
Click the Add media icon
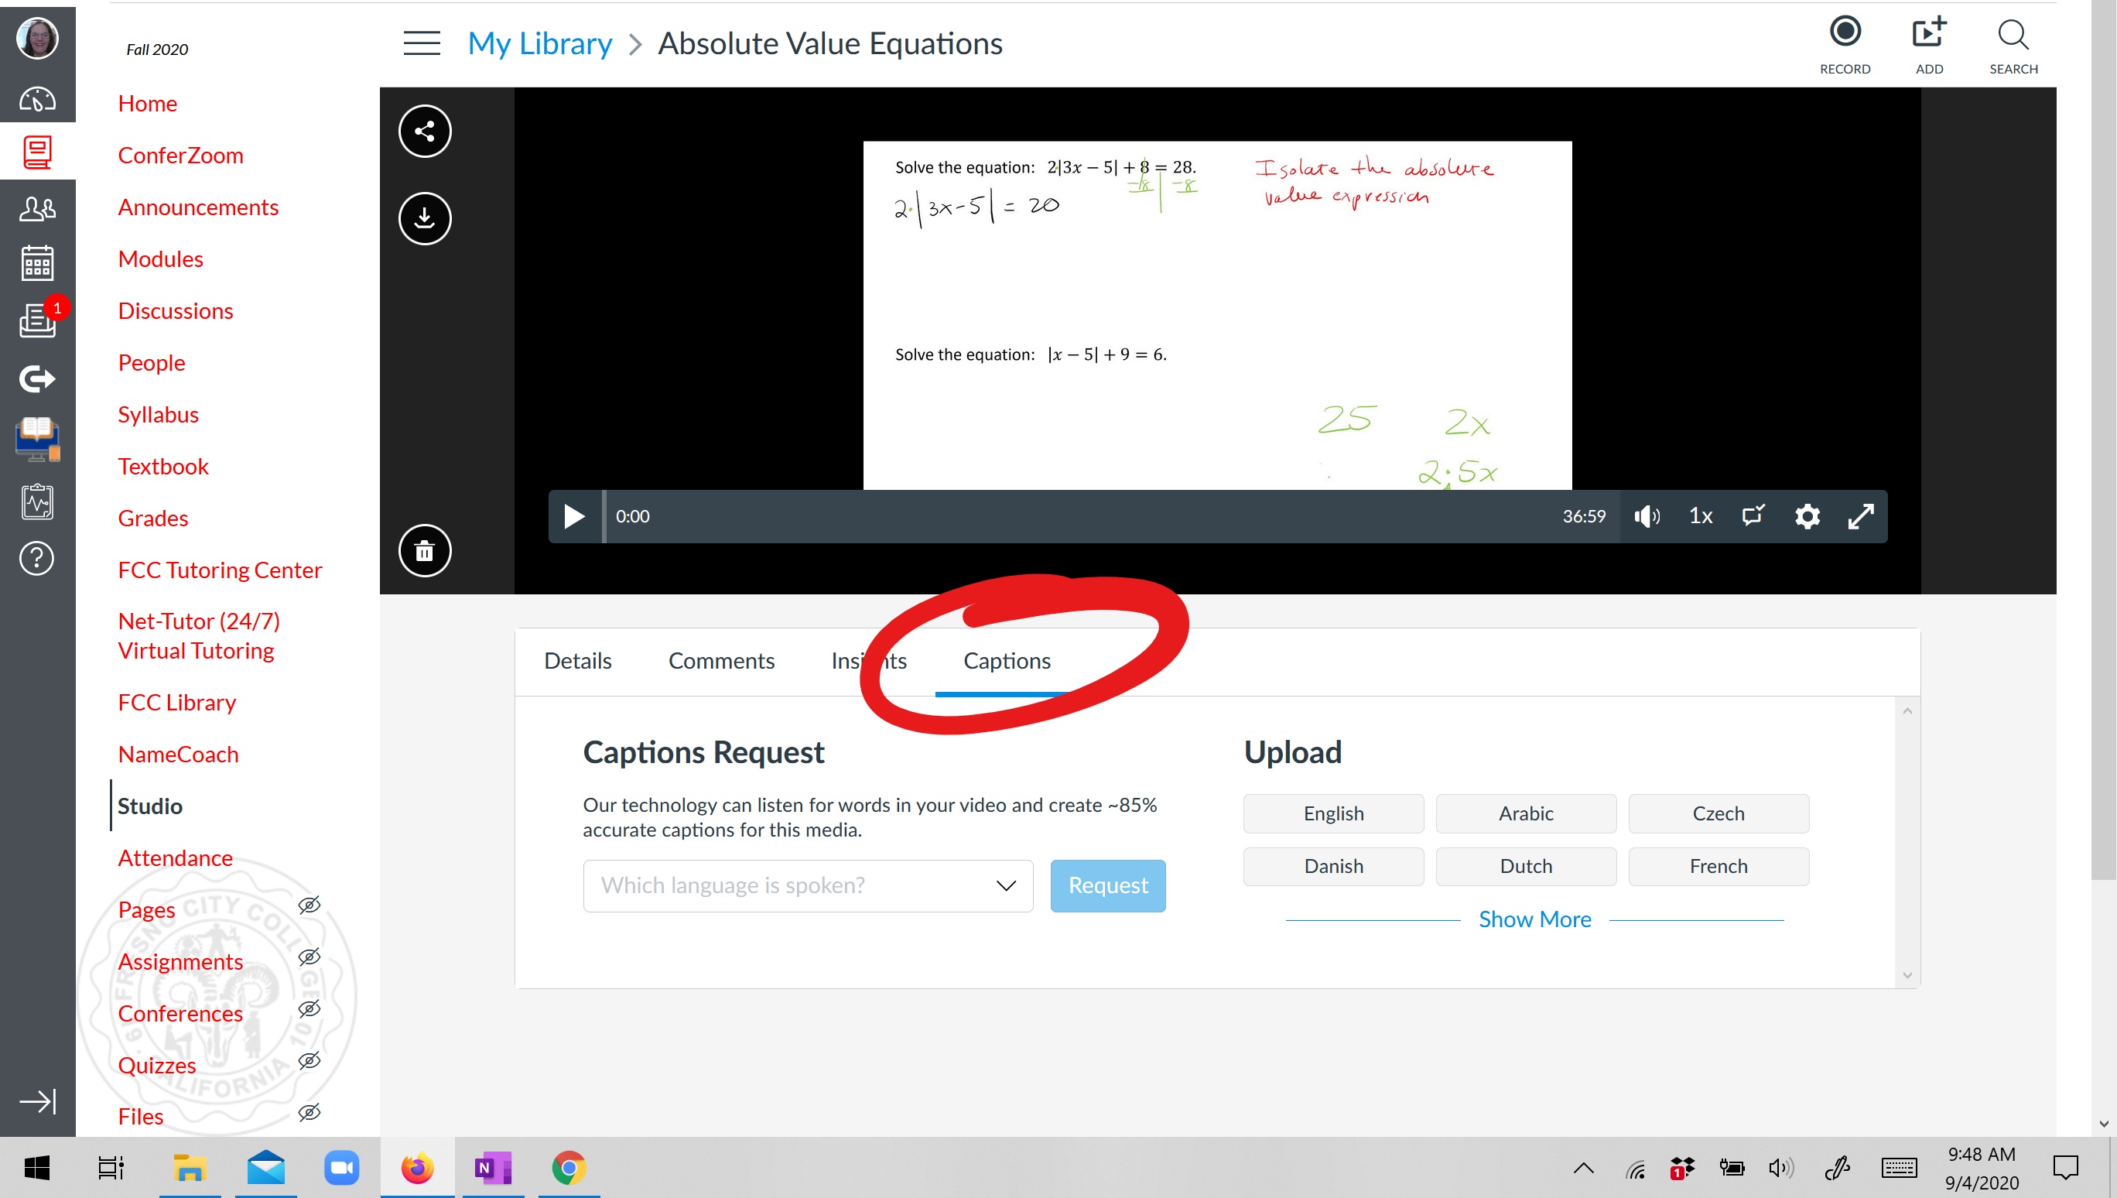point(1928,44)
